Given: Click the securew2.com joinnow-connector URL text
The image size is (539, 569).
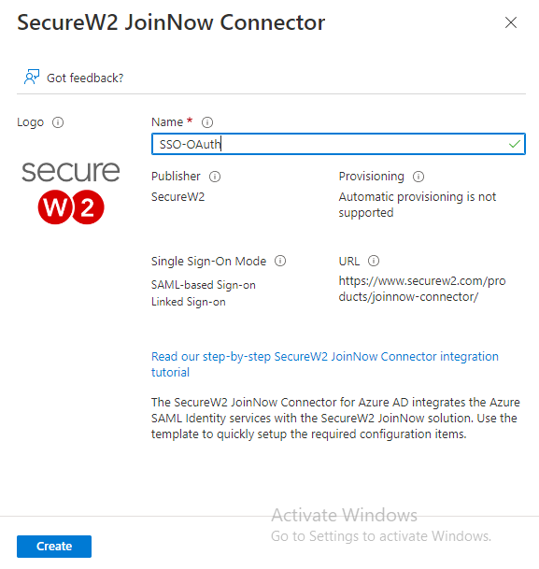Looking at the screenshot, I should point(422,289).
